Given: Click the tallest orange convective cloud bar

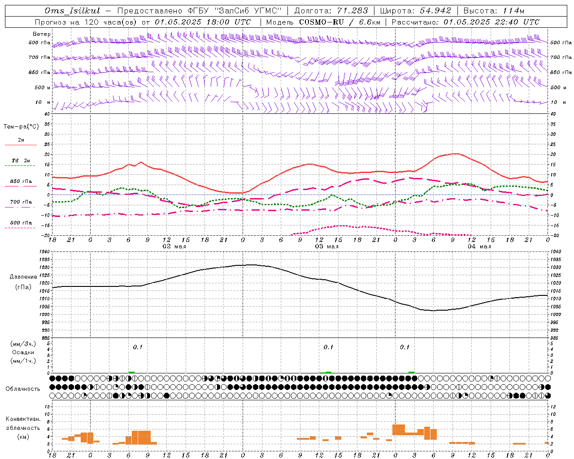Looking at the screenshot, I should [399, 429].
